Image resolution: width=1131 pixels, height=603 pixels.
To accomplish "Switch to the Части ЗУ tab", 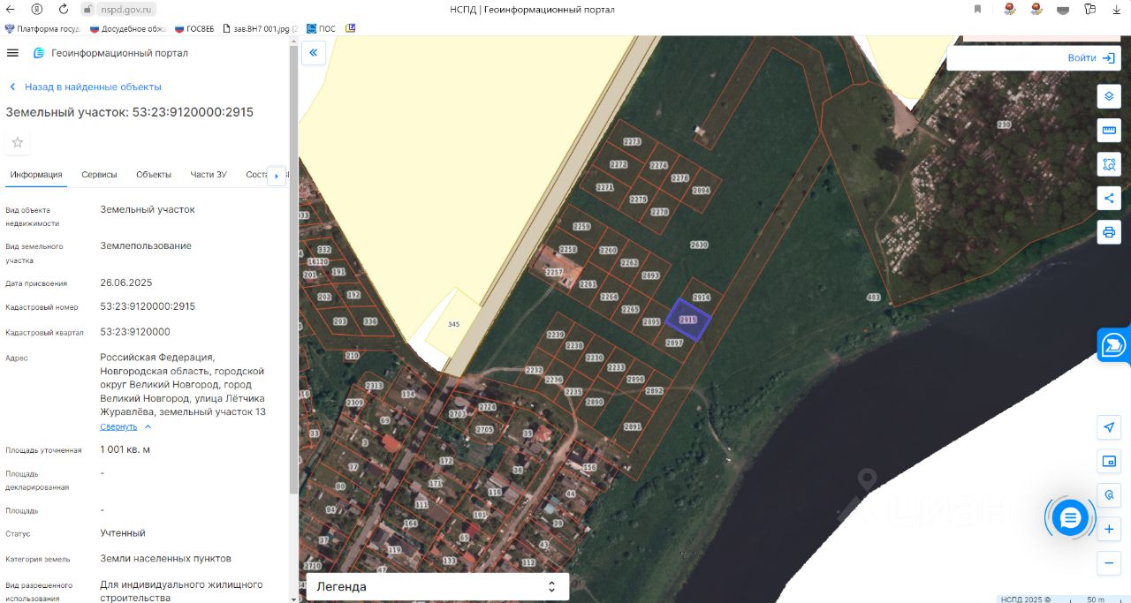I will pyautogui.click(x=209, y=175).
